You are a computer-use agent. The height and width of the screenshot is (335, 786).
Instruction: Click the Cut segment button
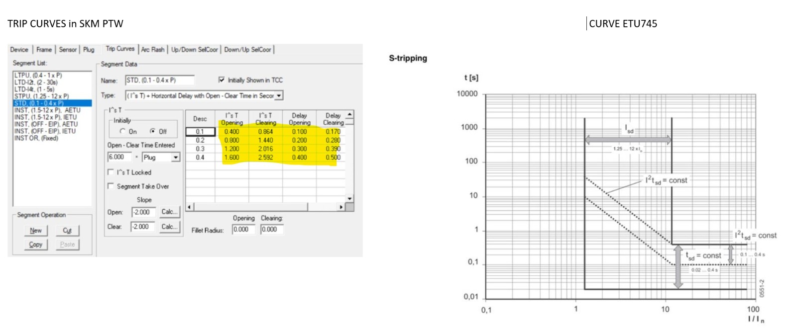67,231
